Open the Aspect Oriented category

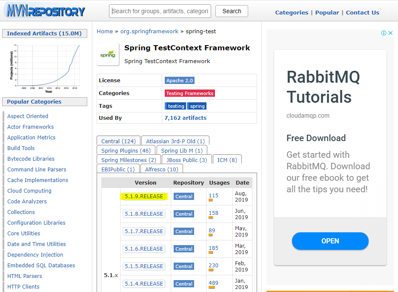coord(28,116)
